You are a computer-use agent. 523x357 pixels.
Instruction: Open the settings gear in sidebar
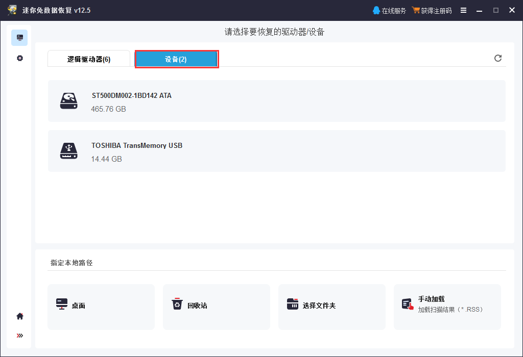click(x=20, y=58)
